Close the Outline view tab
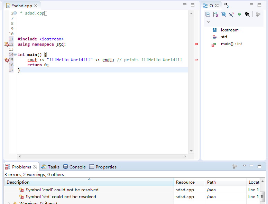This screenshot has width=268, height=204. (x=217, y=6)
